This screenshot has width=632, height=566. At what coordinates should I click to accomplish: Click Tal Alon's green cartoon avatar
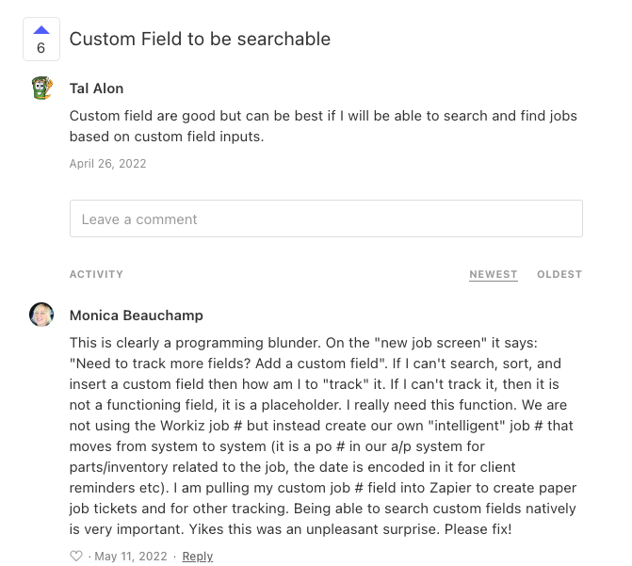point(42,88)
